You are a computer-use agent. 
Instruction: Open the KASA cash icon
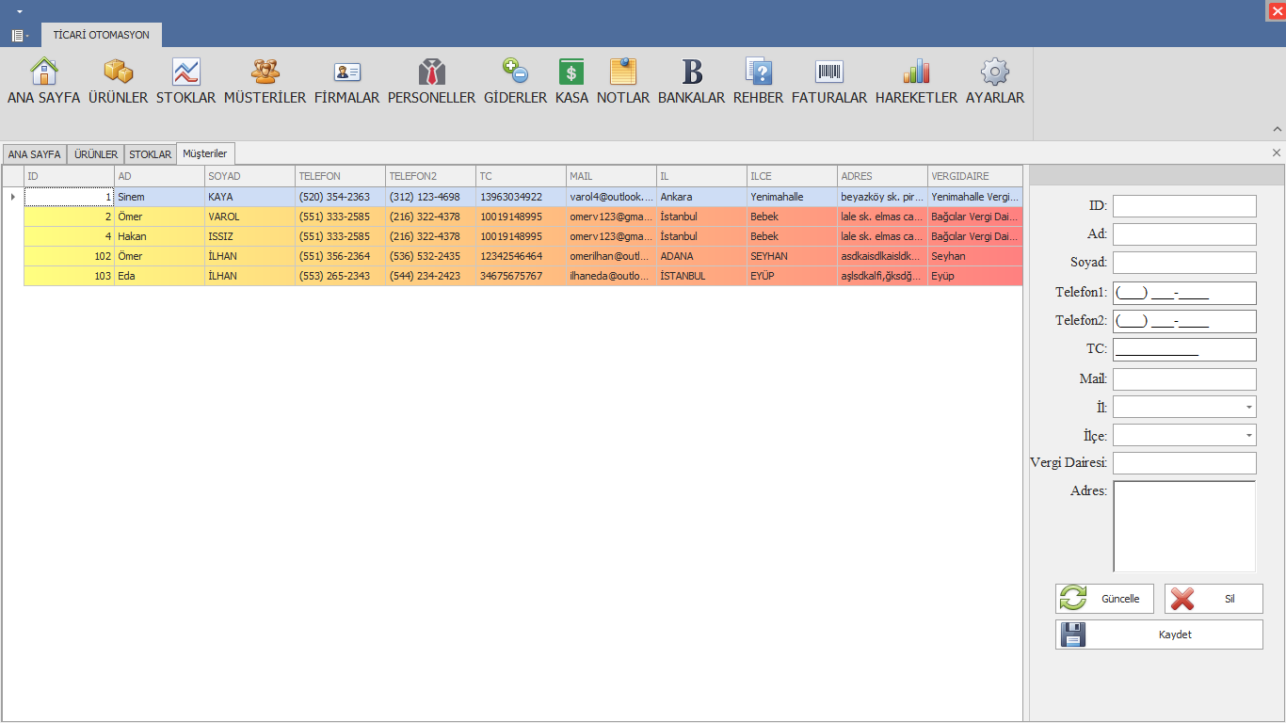(571, 72)
